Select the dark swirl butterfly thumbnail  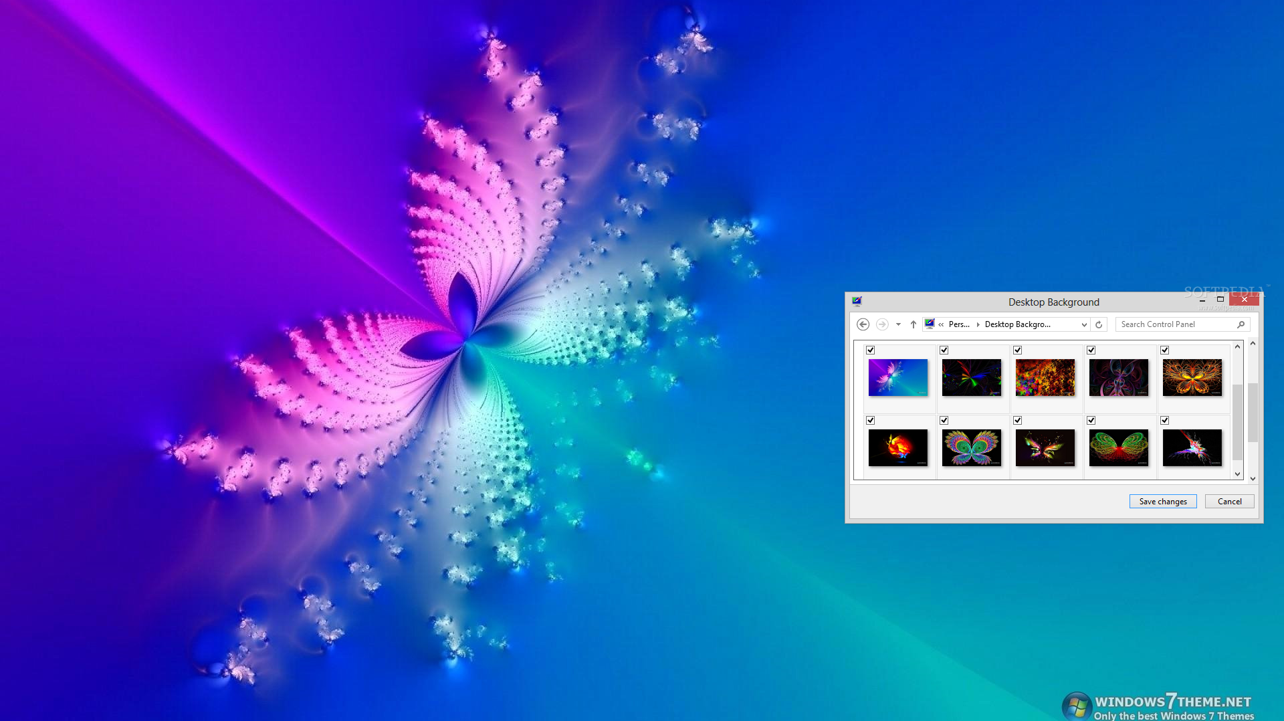point(1119,377)
